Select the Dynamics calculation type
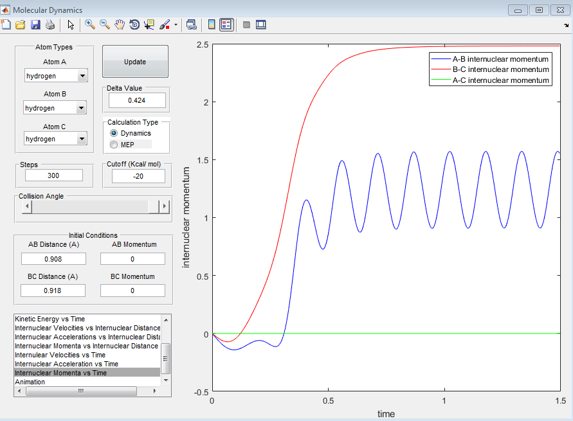The image size is (573, 421). point(114,133)
